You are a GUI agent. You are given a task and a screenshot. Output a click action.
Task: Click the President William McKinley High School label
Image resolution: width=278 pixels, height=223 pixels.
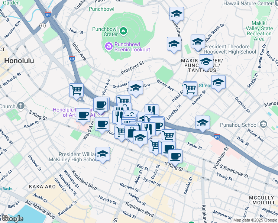(x=74, y=157)
